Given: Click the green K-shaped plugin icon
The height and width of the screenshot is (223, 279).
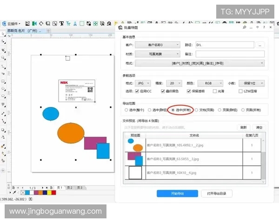Looking at the screenshot, I should (34, 24).
